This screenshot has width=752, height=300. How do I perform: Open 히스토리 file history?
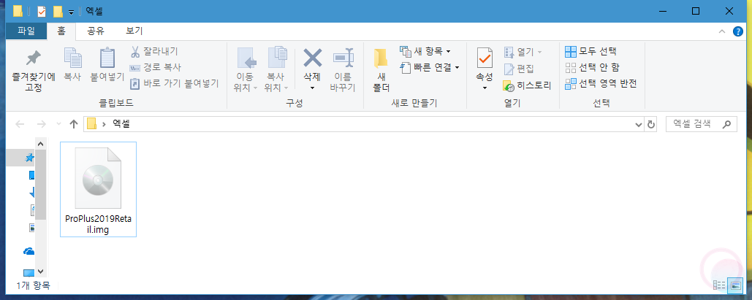click(x=527, y=86)
